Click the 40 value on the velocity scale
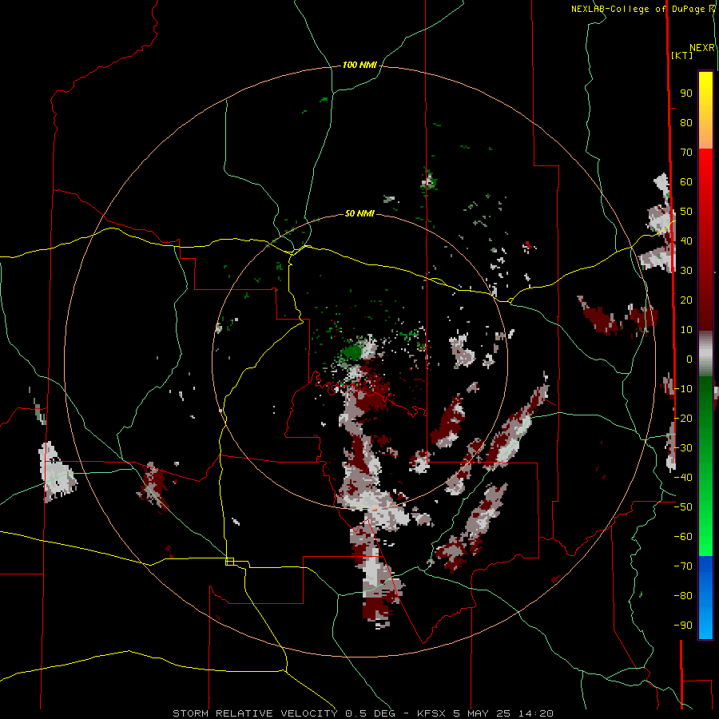719x719 pixels. [686, 241]
